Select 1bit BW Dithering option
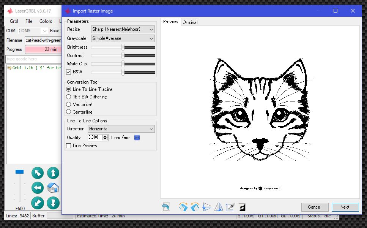 [69, 97]
